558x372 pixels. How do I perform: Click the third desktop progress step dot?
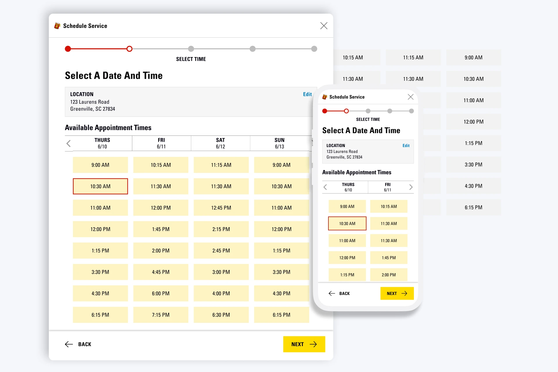pos(191,49)
